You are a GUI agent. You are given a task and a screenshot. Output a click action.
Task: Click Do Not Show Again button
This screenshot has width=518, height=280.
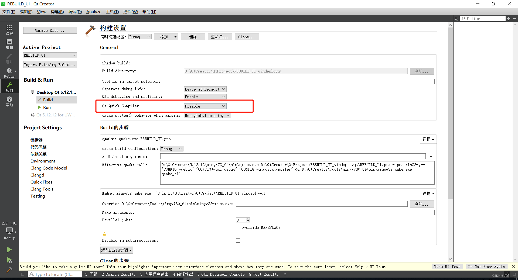tap(486, 267)
